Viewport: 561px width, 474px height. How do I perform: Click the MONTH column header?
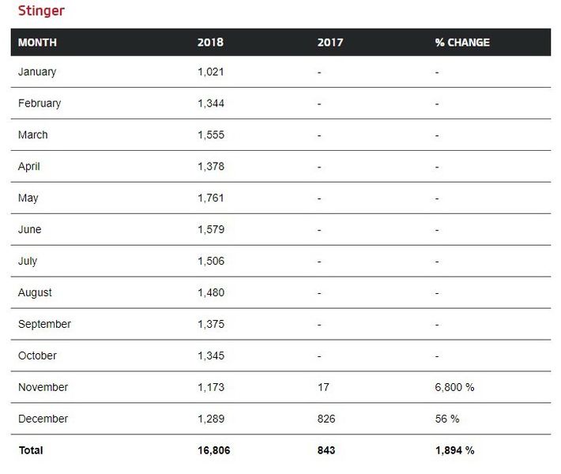pos(37,43)
